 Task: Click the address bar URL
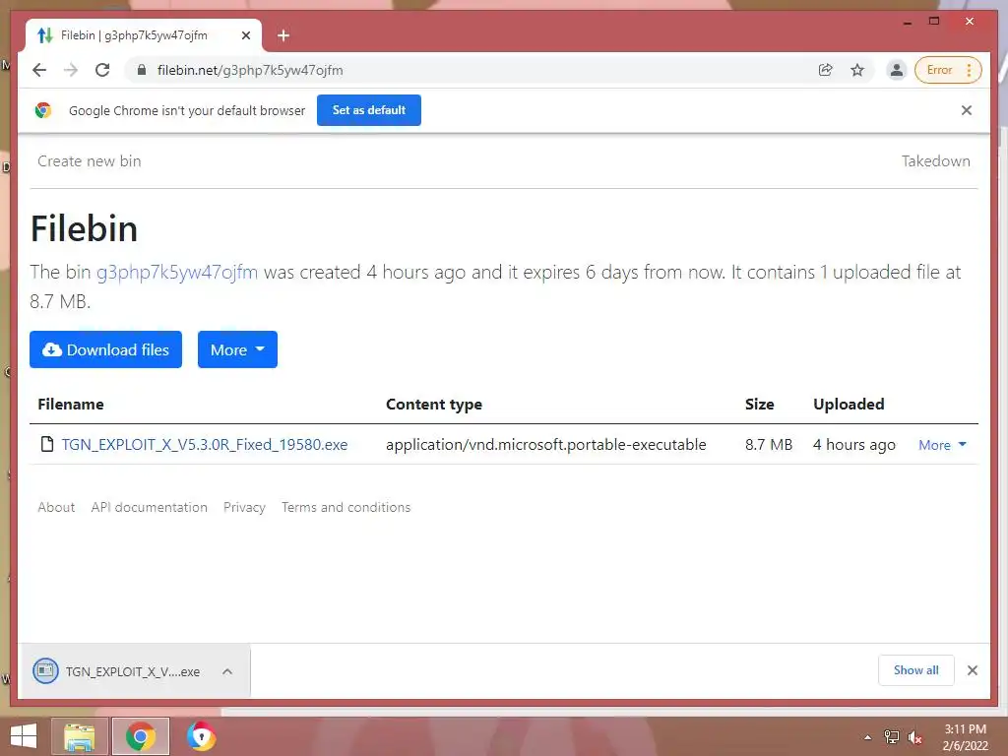click(x=250, y=70)
